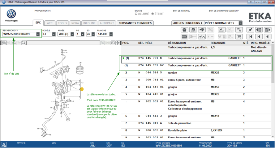This screenshot has height=148, width=275.
Task: Expand the PG dropdown
Action: click(x=82, y=34)
